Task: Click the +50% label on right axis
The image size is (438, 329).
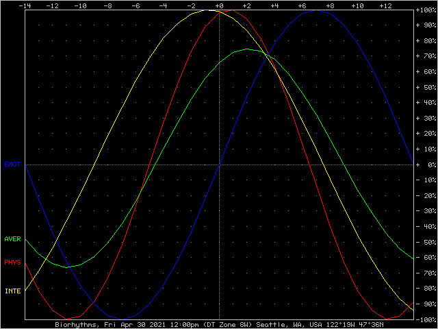Action: click(x=426, y=88)
